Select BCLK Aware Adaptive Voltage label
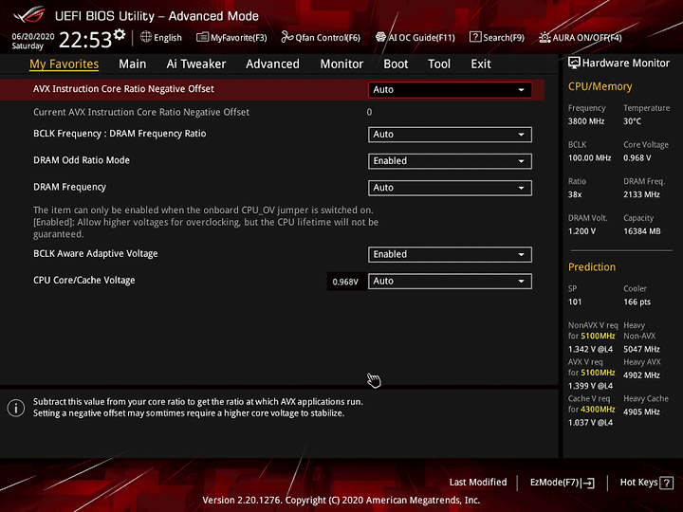 coord(96,253)
